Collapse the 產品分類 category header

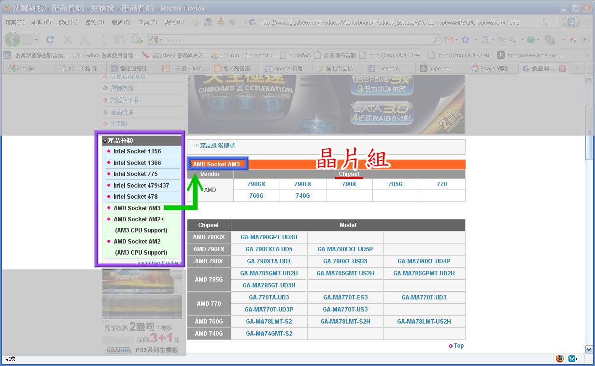click(142, 141)
